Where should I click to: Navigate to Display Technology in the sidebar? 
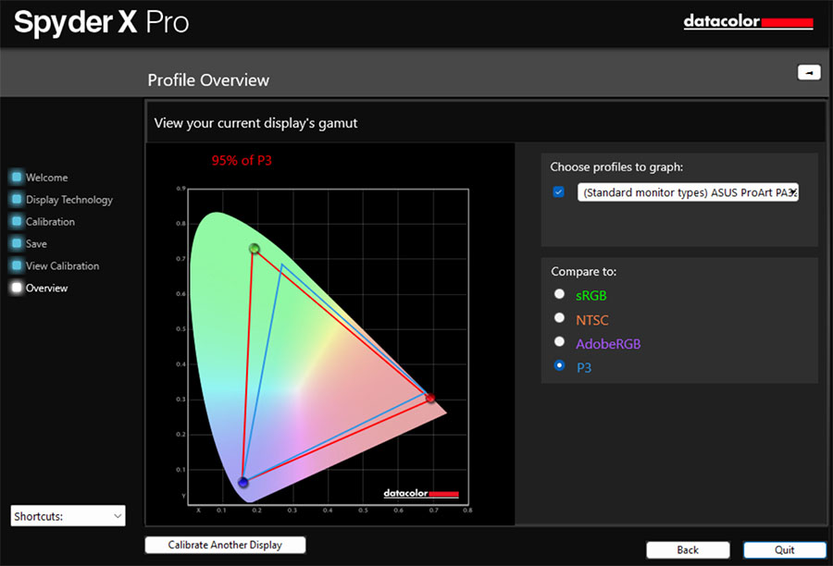pos(14,199)
